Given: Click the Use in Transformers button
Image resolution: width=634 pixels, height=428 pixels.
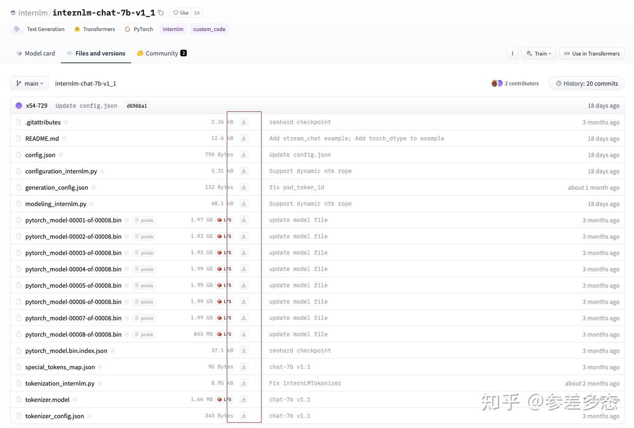Looking at the screenshot, I should [591, 53].
